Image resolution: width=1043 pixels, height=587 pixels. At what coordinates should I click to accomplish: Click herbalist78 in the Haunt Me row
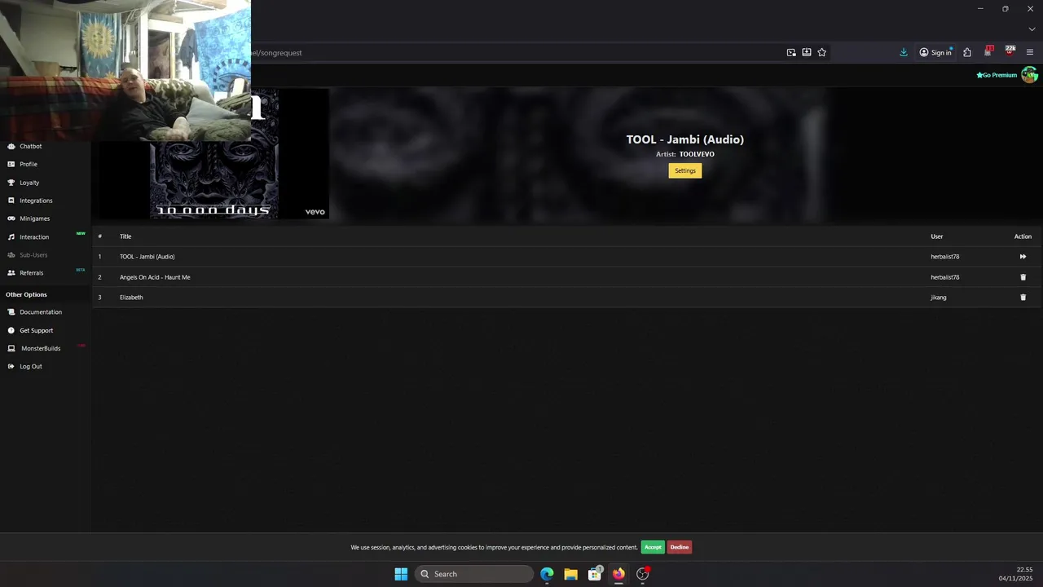945,277
